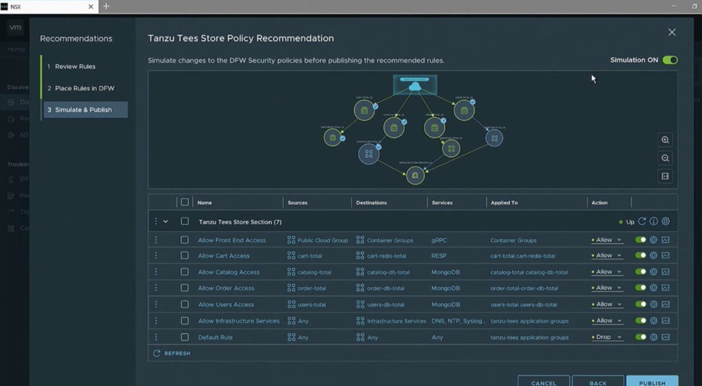View statistics chart for Allow Catalog Access
The width and height of the screenshot is (702, 386).
(665, 272)
